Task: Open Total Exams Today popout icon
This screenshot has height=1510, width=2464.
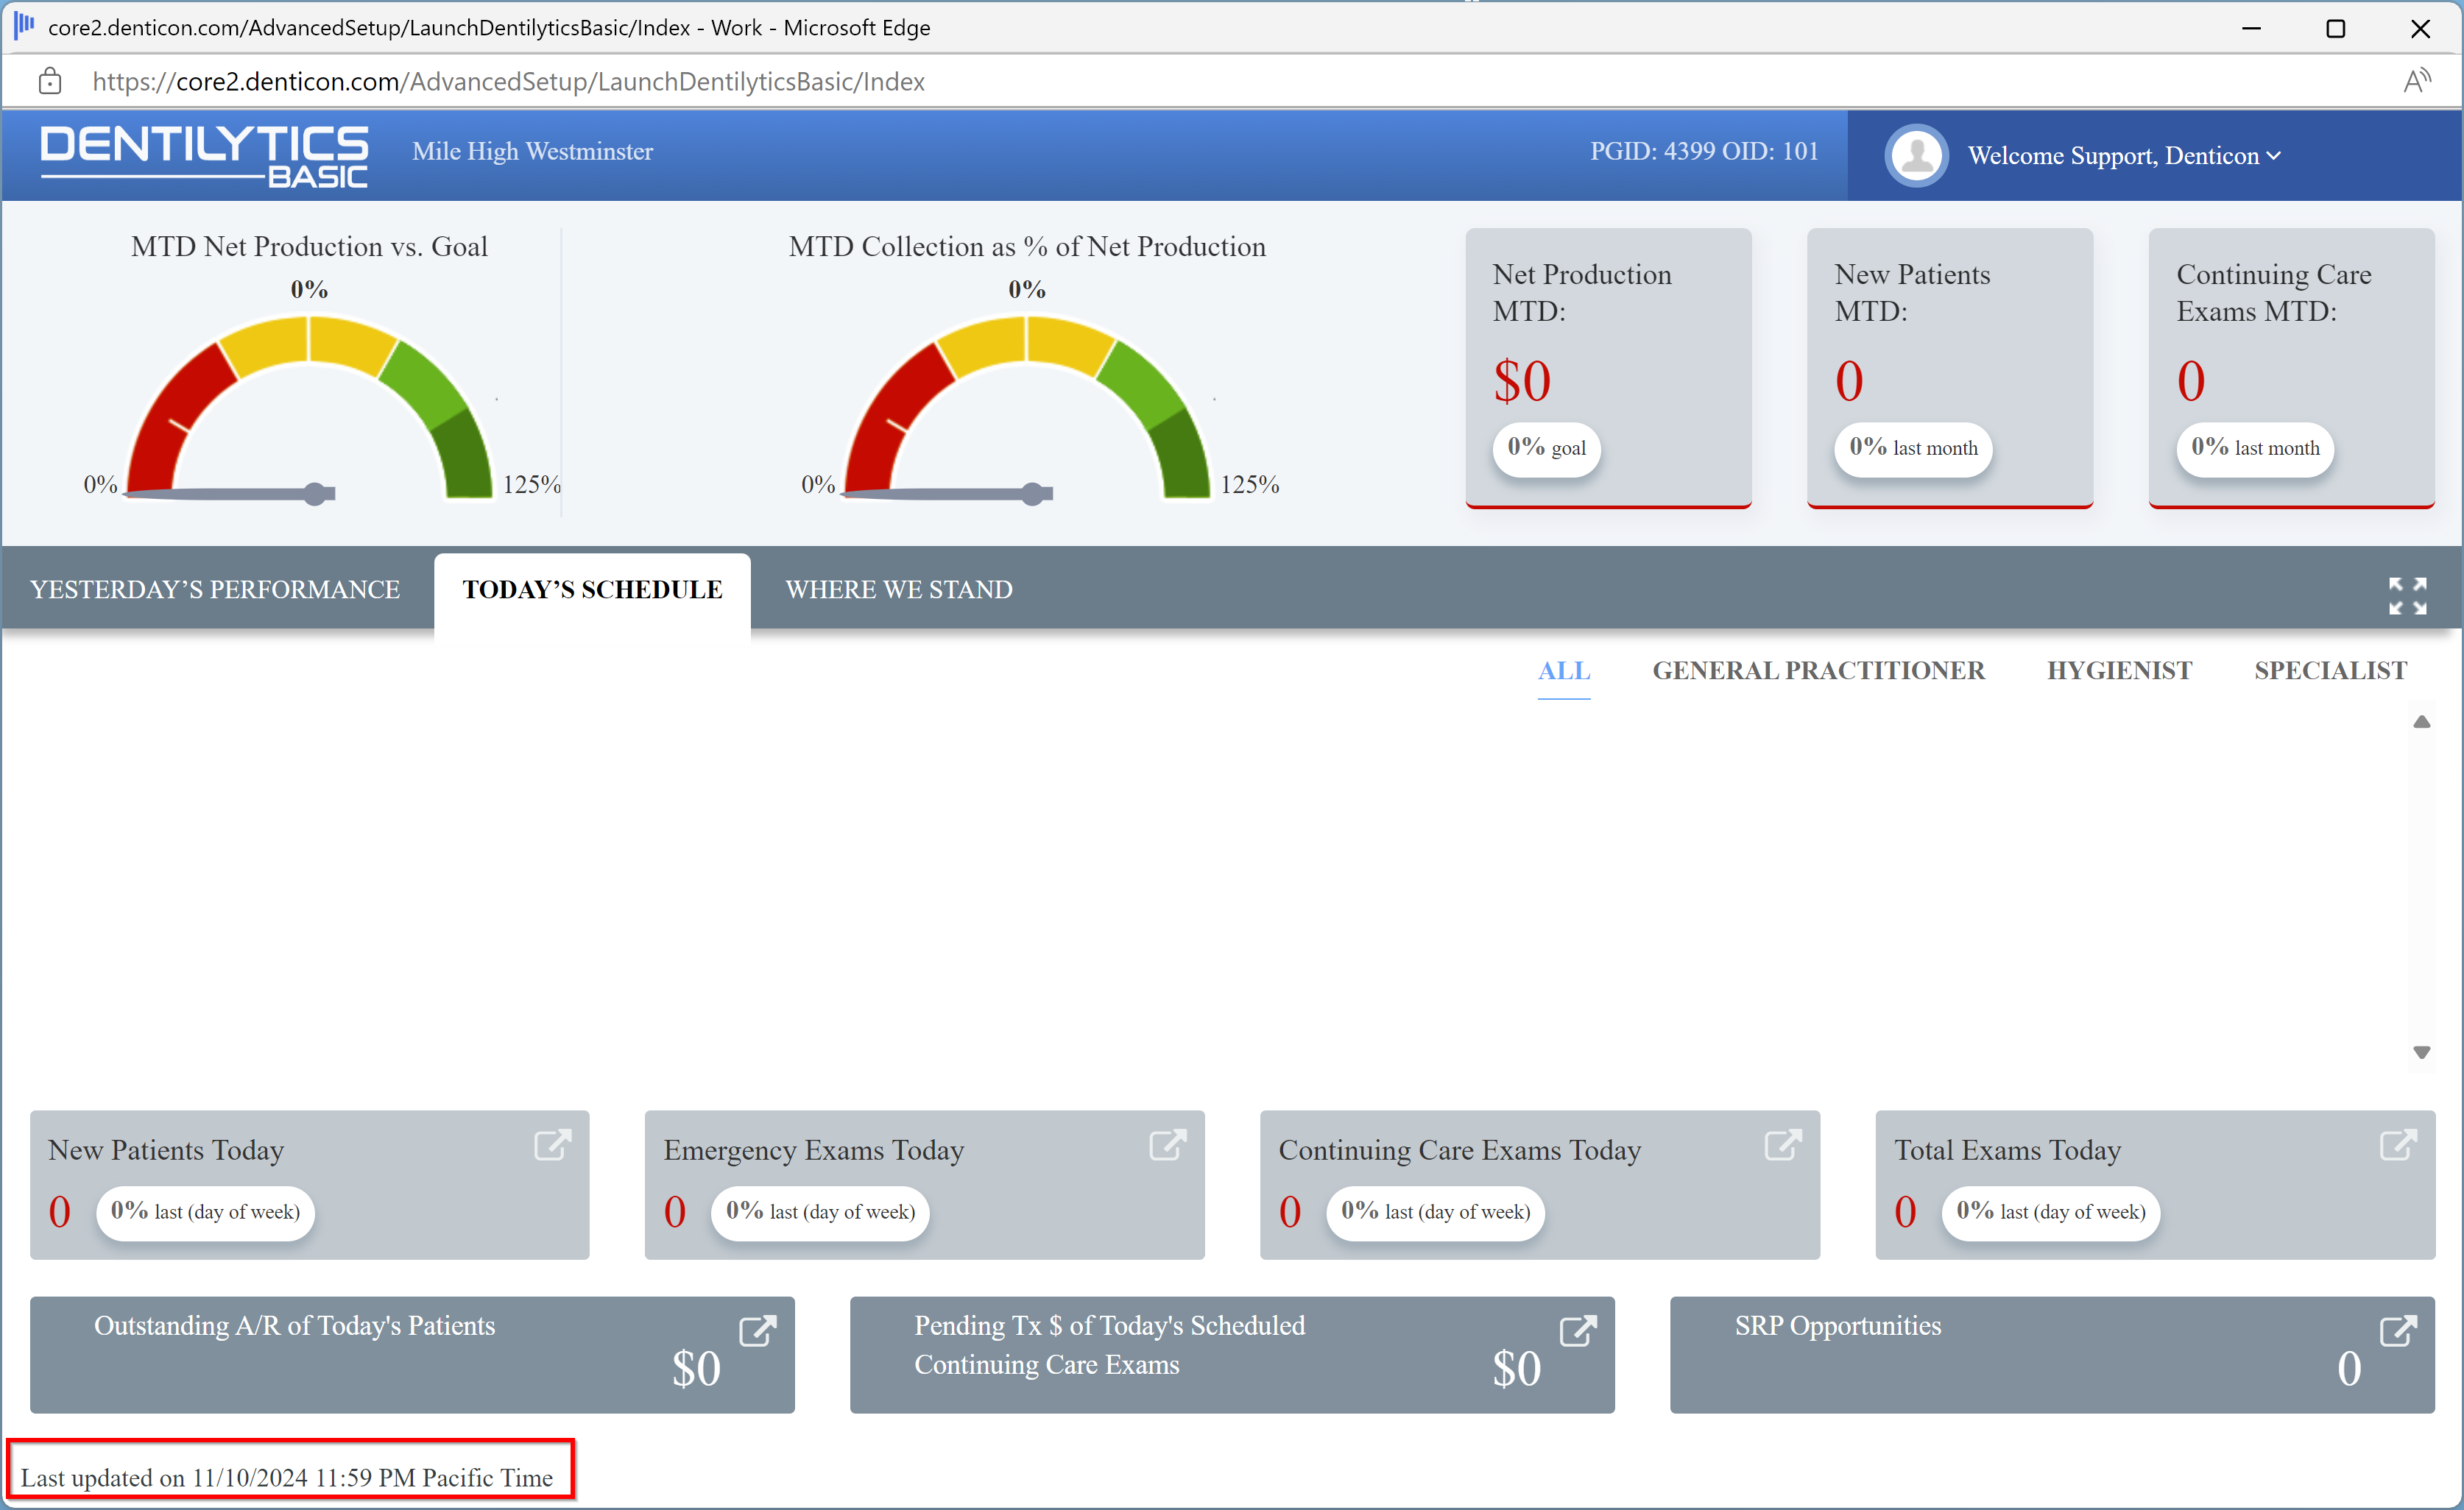Action: [x=2398, y=1144]
